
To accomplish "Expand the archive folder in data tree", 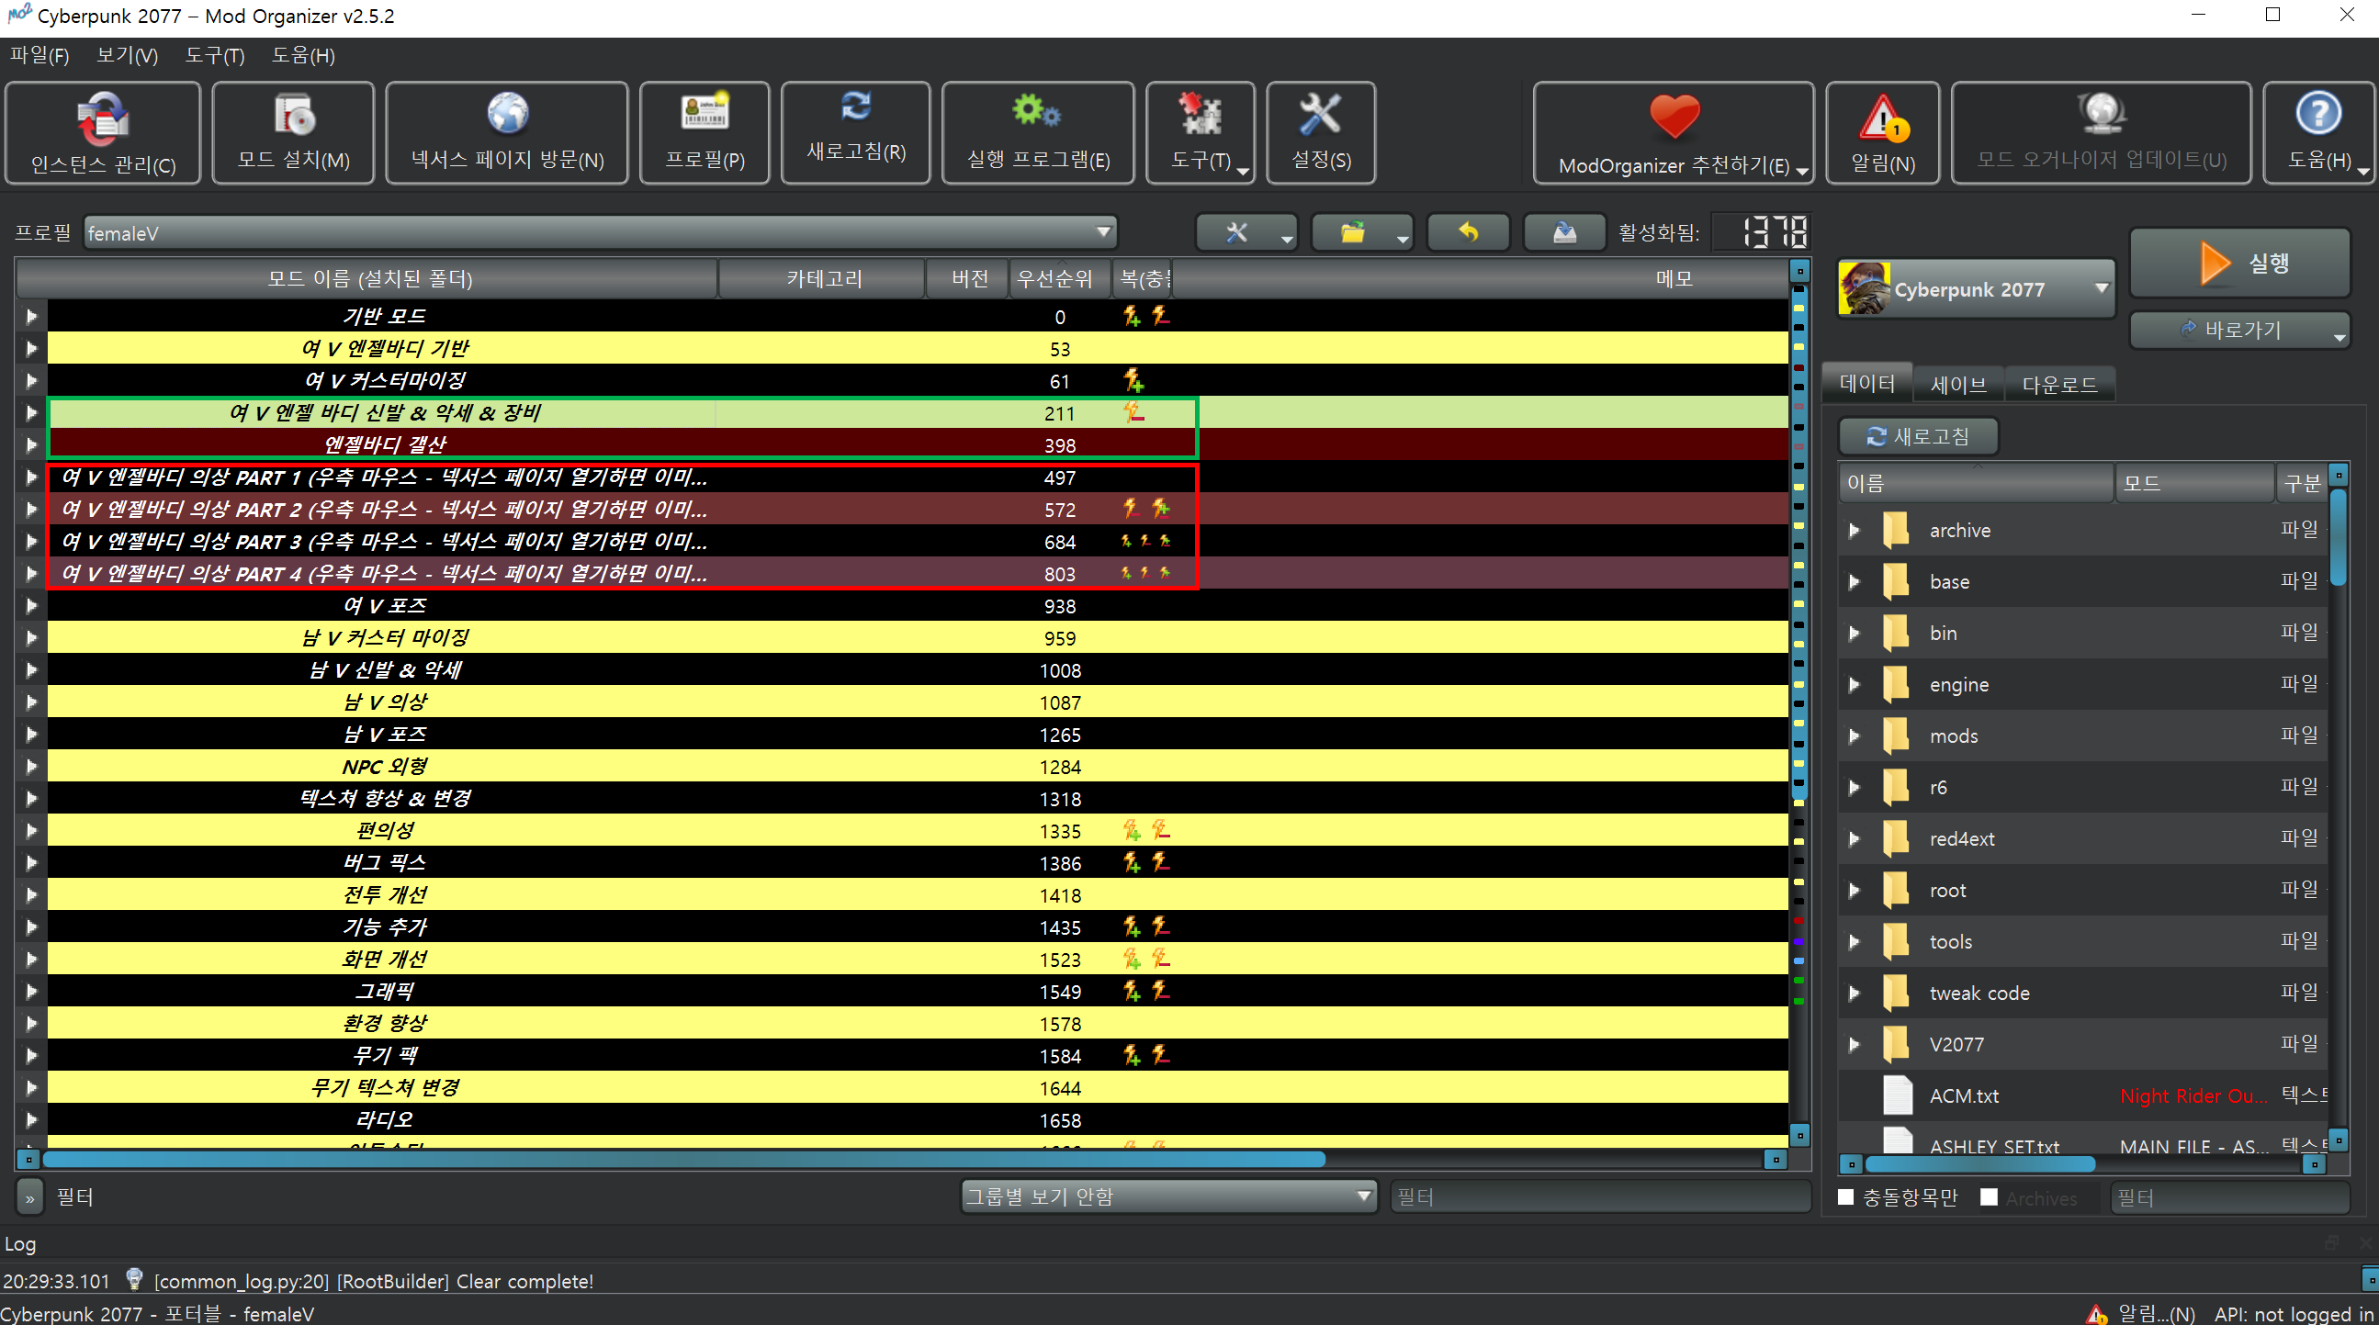I will click(1854, 530).
